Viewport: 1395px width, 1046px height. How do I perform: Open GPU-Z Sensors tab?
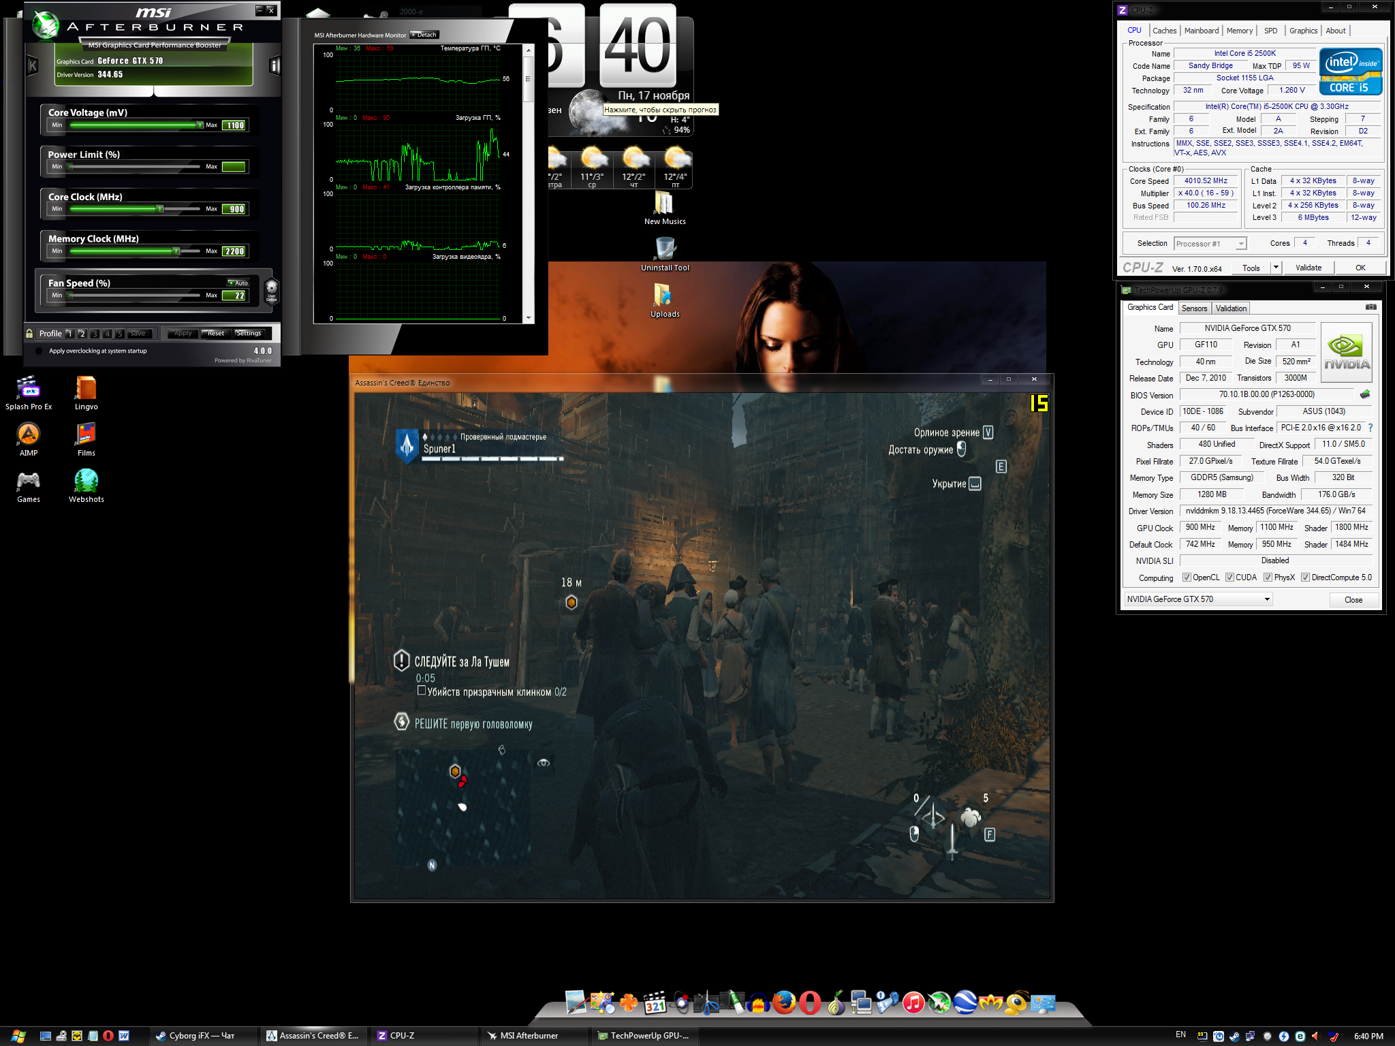tap(1194, 308)
